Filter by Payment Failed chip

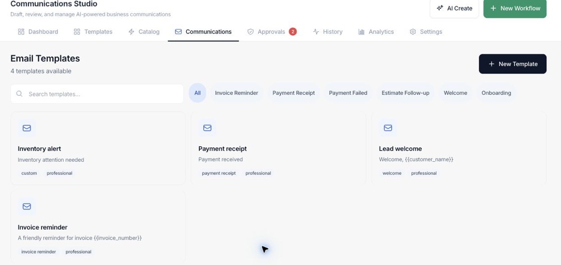pos(348,93)
